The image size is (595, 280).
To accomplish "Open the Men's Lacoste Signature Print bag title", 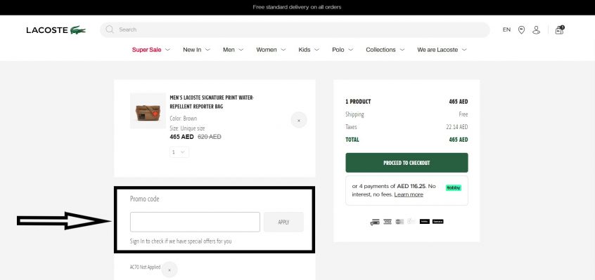I will click(x=212, y=102).
